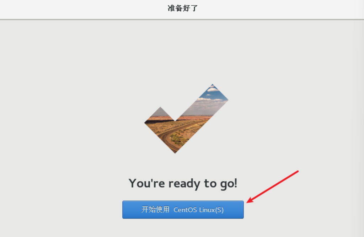Image resolution: width=364 pixels, height=237 pixels.
Task: Click the red arrow's arrowhead tip
Action: (x=248, y=201)
